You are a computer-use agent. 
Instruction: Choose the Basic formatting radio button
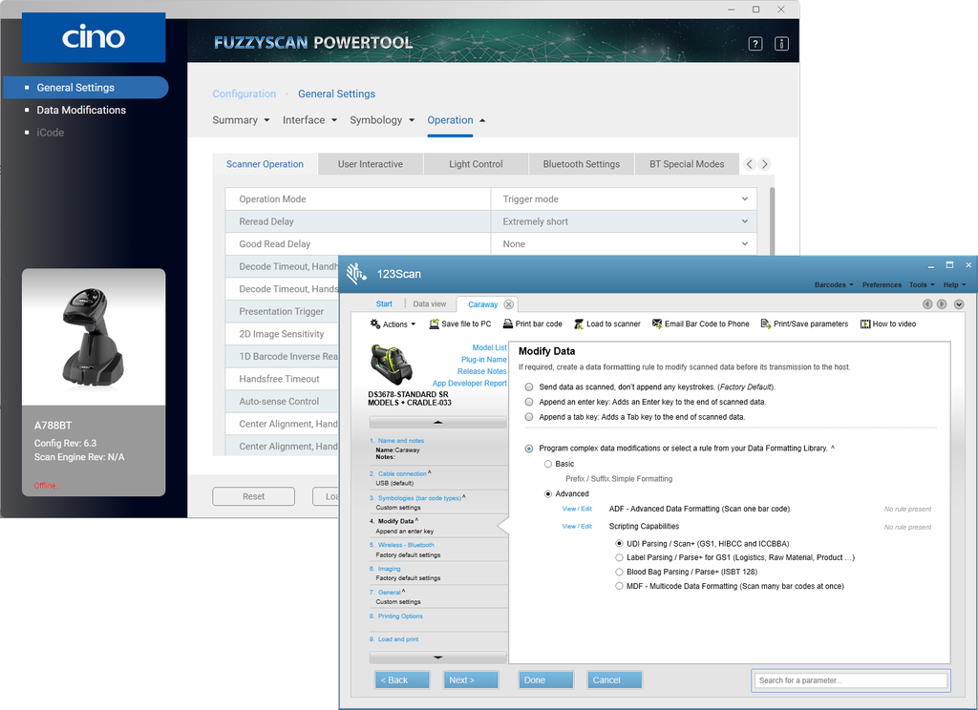click(547, 464)
